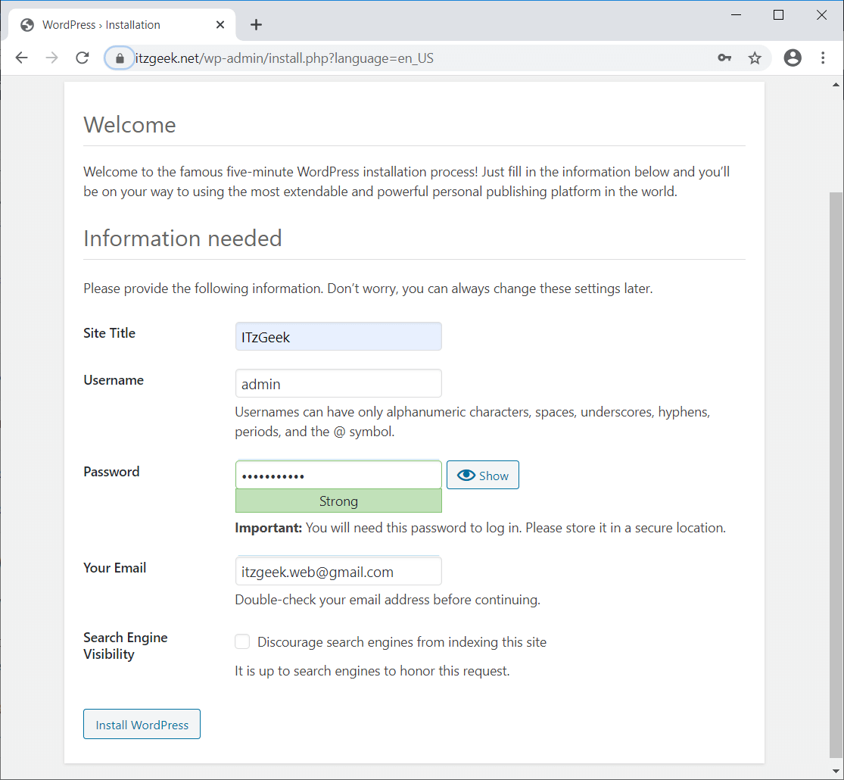The image size is (844, 780).
Task: Open Chrome's three-dot menu
Action: click(823, 58)
